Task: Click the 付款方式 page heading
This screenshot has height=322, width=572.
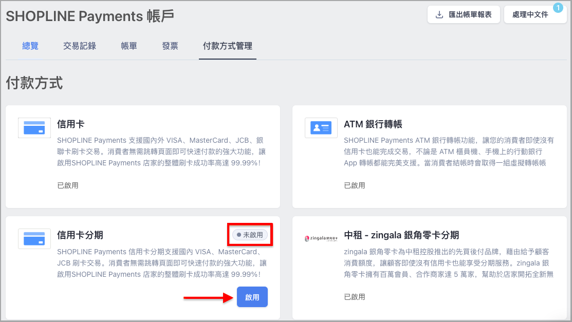Action: 34,83
